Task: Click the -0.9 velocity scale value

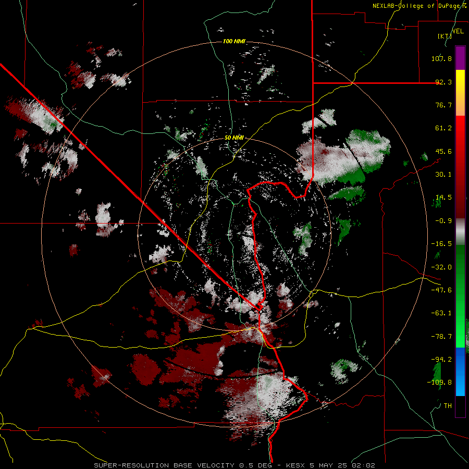Action: click(443, 221)
